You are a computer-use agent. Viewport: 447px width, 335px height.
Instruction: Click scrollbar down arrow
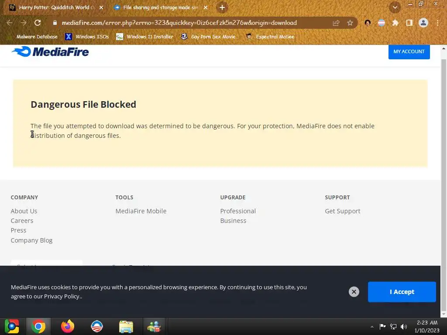pyautogui.click(x=444, y=314)
